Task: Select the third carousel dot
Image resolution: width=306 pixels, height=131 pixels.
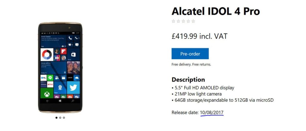Action: [64, 118]
